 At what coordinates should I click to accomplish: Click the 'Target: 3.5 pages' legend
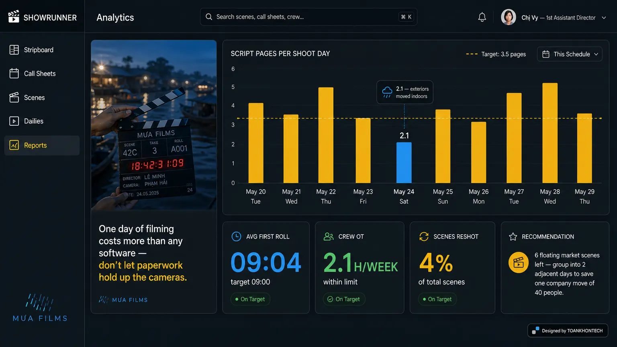pyautogui.click(x=496, y=54)
